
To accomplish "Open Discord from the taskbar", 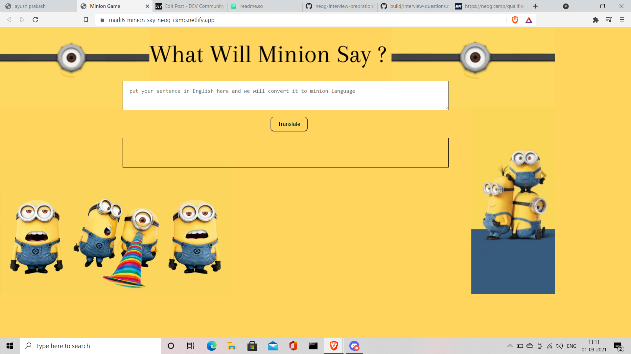I will (x=354, y=346).
